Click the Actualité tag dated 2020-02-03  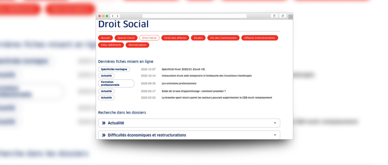click(106, 98)
